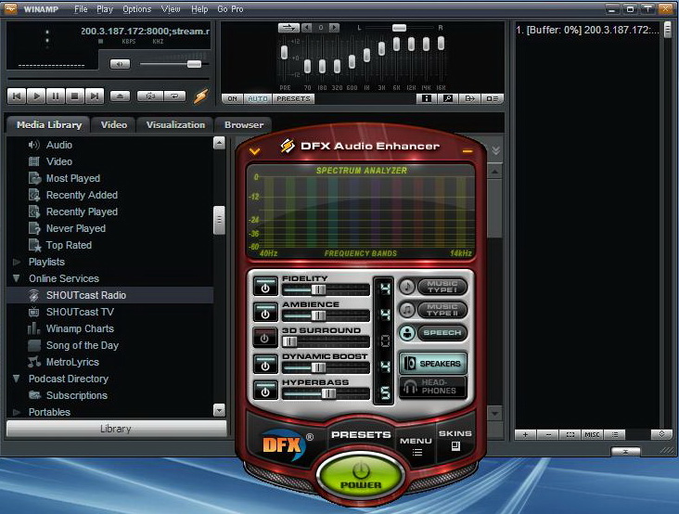Select the Media Library tab
Viewport: 679px width, 514px height.
[x=49, y=124]
